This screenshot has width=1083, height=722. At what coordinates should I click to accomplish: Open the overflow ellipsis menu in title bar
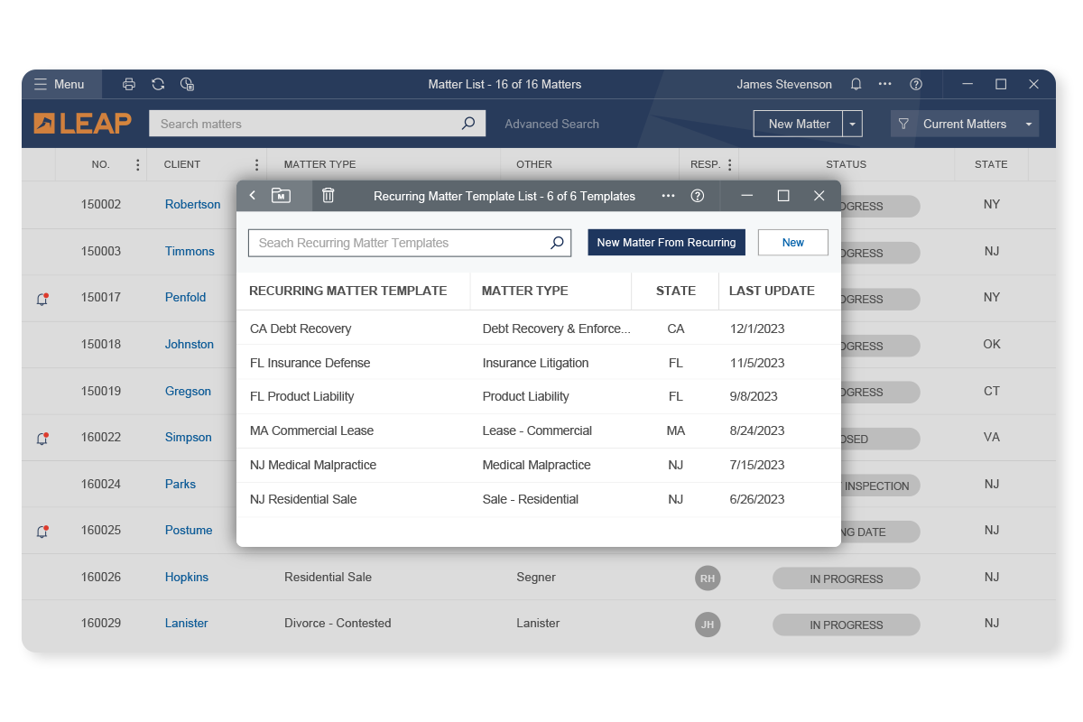pyautogui.click(x=884, y=84)
